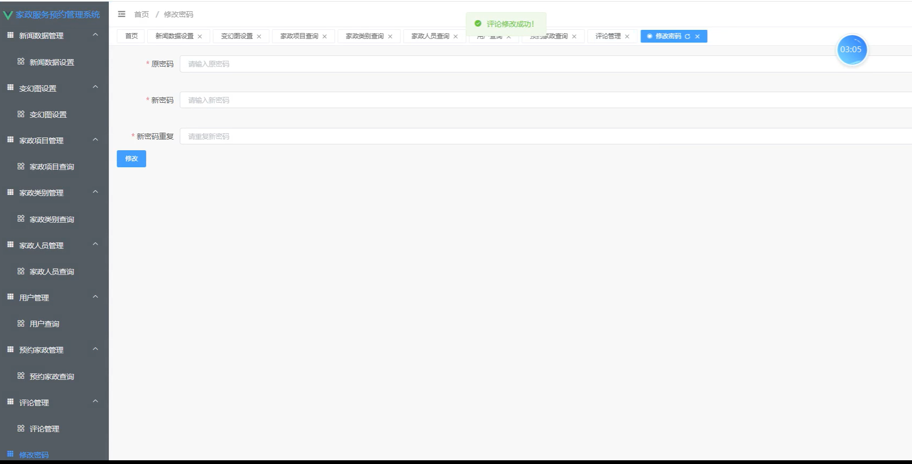Click the blue 03:05 timer bubble
912x464 pixels.
tap(851, 50)
